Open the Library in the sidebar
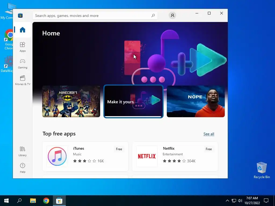Viewport: 275px width, 206px height. pos(23,152)
